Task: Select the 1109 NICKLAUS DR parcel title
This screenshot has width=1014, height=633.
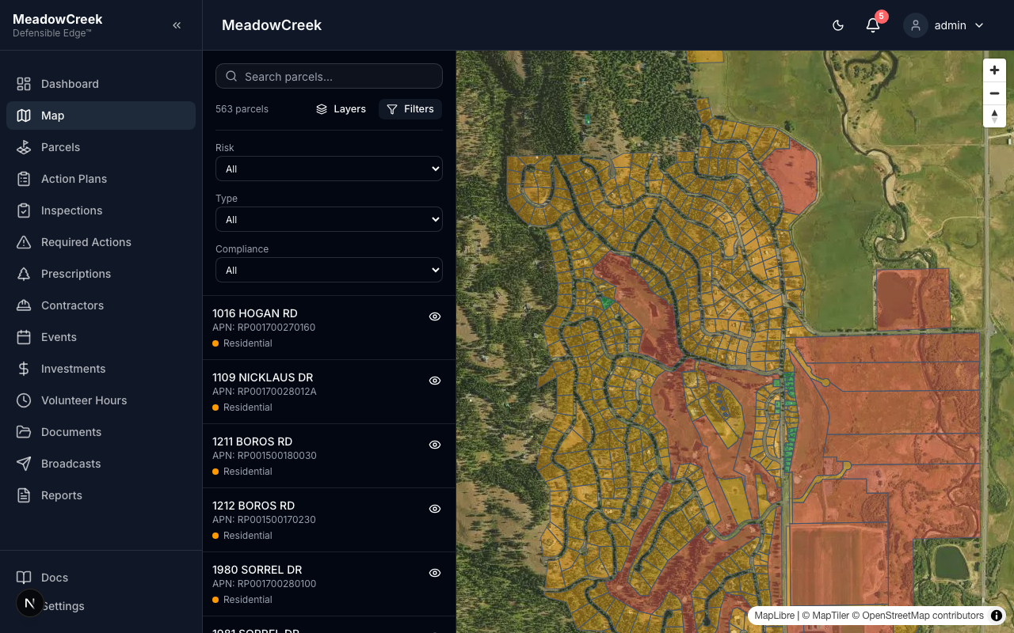Action: [263, 377]
